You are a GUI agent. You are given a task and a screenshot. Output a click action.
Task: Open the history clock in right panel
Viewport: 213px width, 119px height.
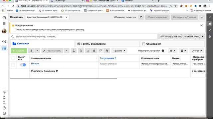click(x=210, y=37)
